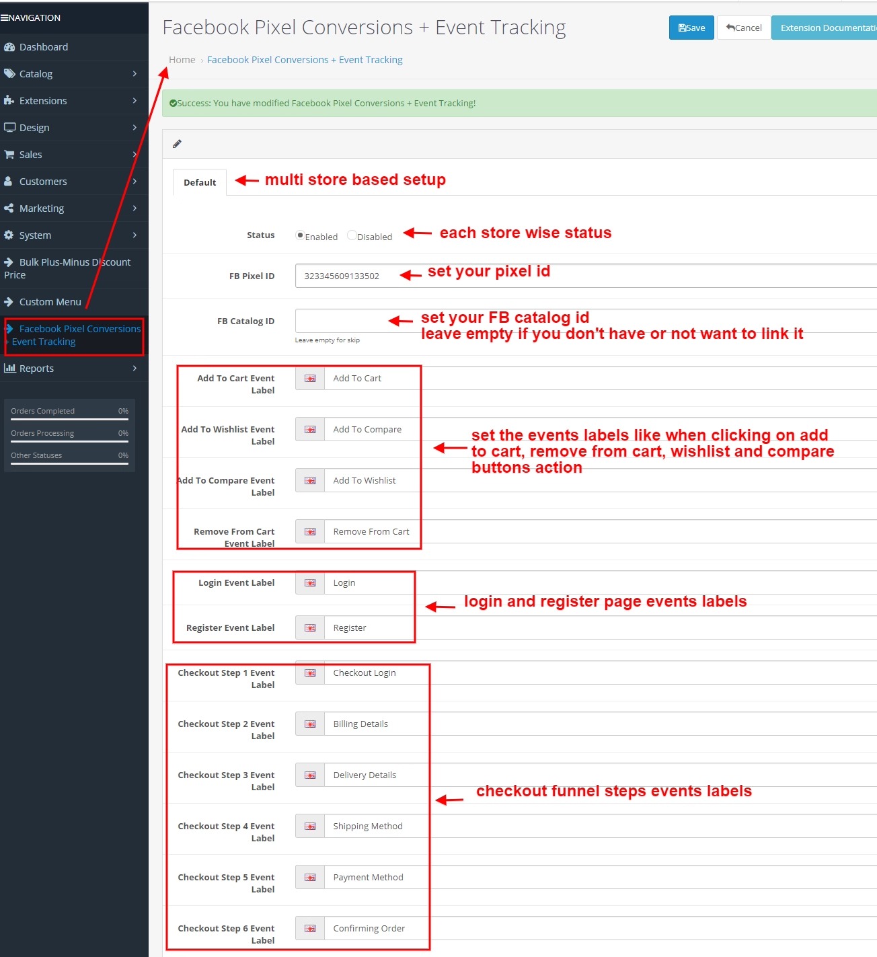Click the hamburger icon next to NAVIGATION

(4, 17)
